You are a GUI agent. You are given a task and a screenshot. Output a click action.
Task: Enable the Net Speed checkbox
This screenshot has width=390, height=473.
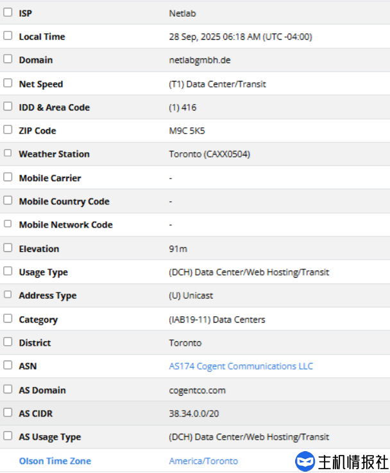click(x=8, y=83)
